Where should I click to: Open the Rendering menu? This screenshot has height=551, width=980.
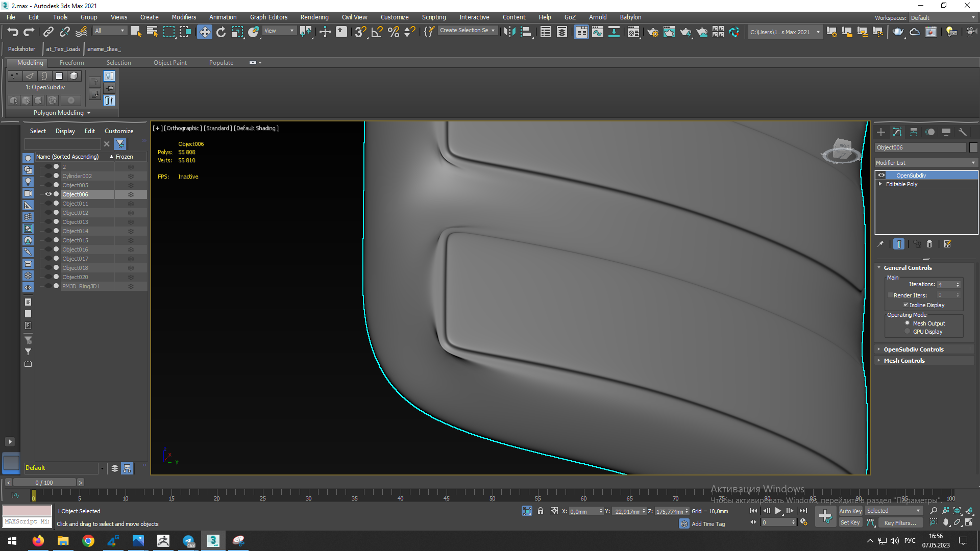click(x=314, y=17)
